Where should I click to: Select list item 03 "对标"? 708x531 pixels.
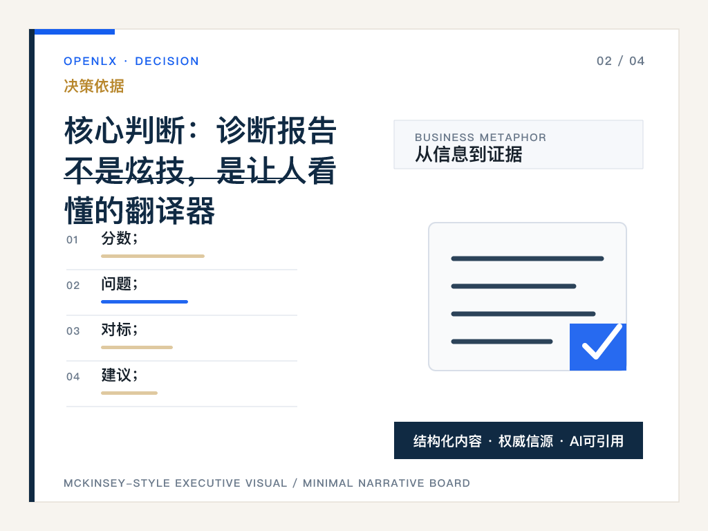(x=182, y=338)
